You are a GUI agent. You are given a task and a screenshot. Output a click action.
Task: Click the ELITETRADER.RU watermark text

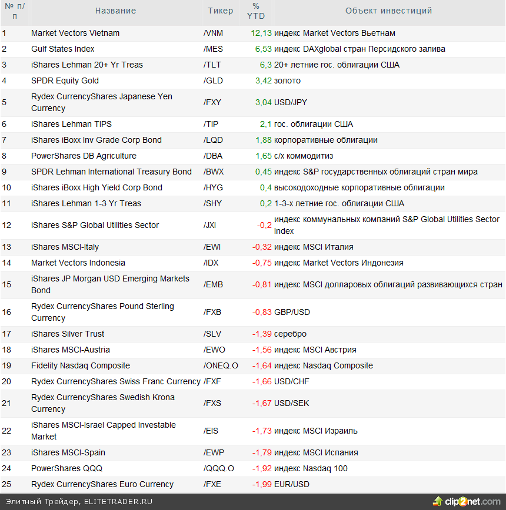pos(118,502)
